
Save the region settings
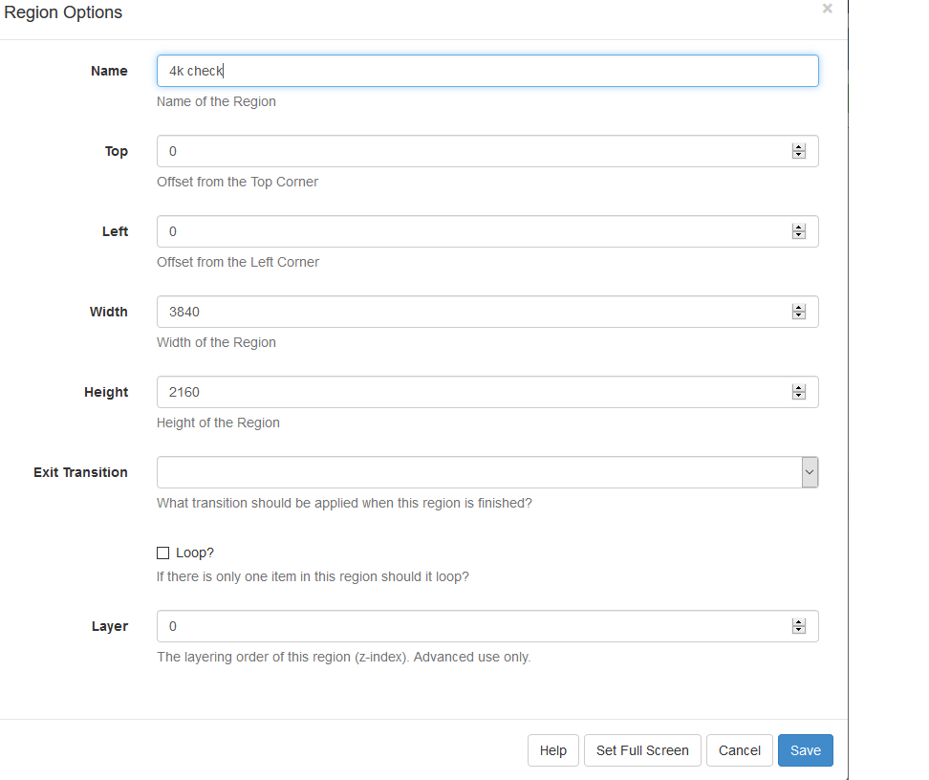pyautogui.click(x=805, y=750)
